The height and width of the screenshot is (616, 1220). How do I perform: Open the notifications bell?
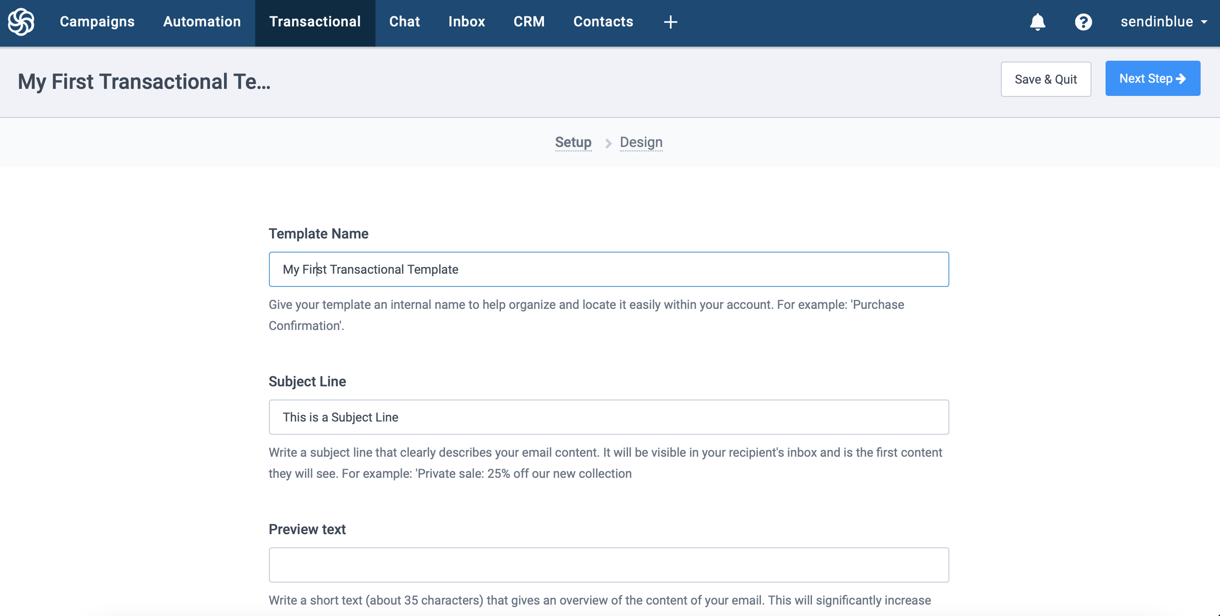[x=1037, y=22]
